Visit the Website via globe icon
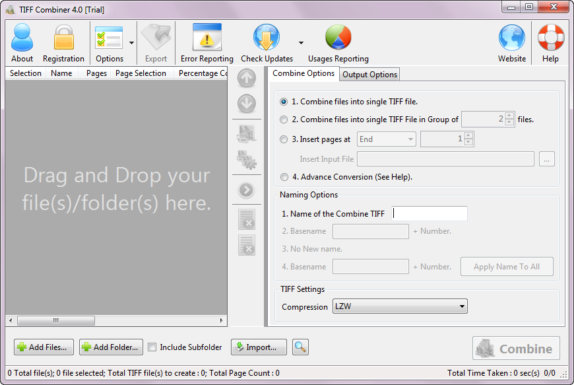Screen dimensions: 574x385 pos(512,42)
